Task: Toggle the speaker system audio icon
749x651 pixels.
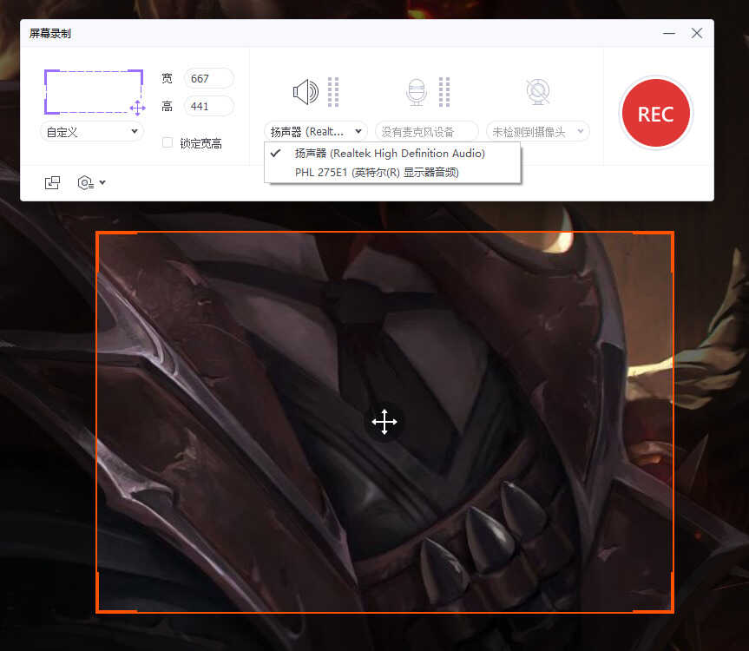Action: click(x=306, y=91)
